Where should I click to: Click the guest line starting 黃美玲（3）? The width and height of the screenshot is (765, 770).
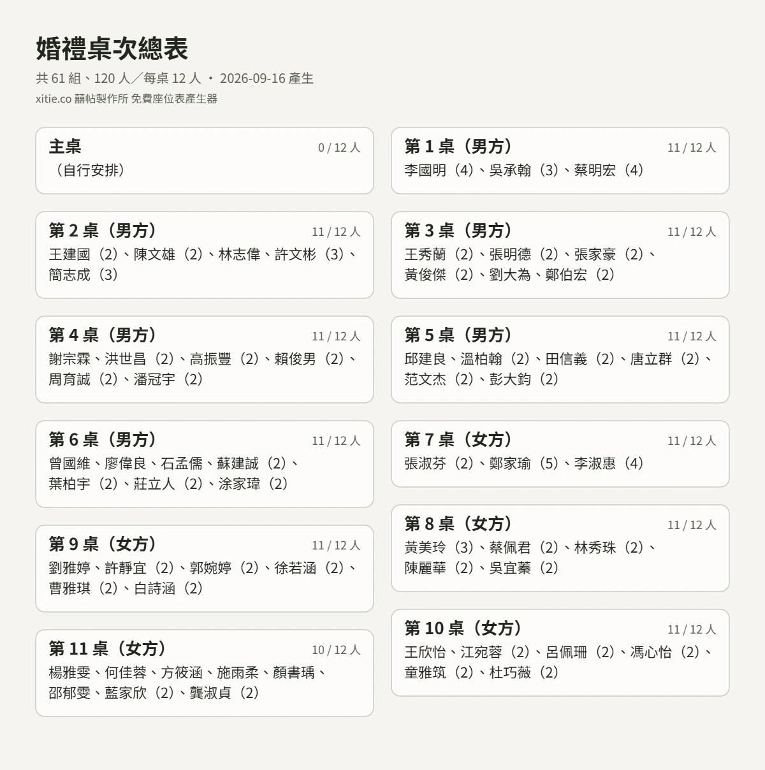[x=530, y=548]
